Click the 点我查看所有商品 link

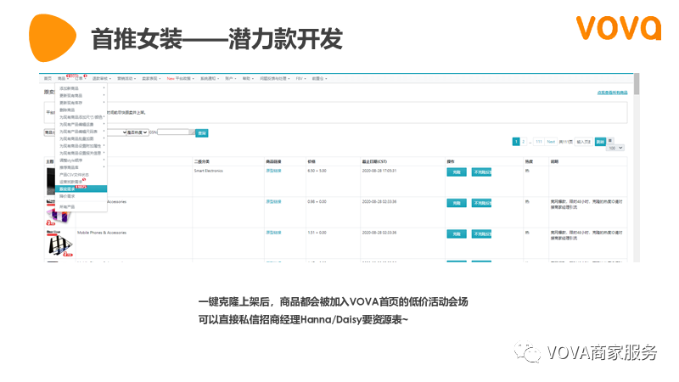pyautogui.click(x=612, y=92)
